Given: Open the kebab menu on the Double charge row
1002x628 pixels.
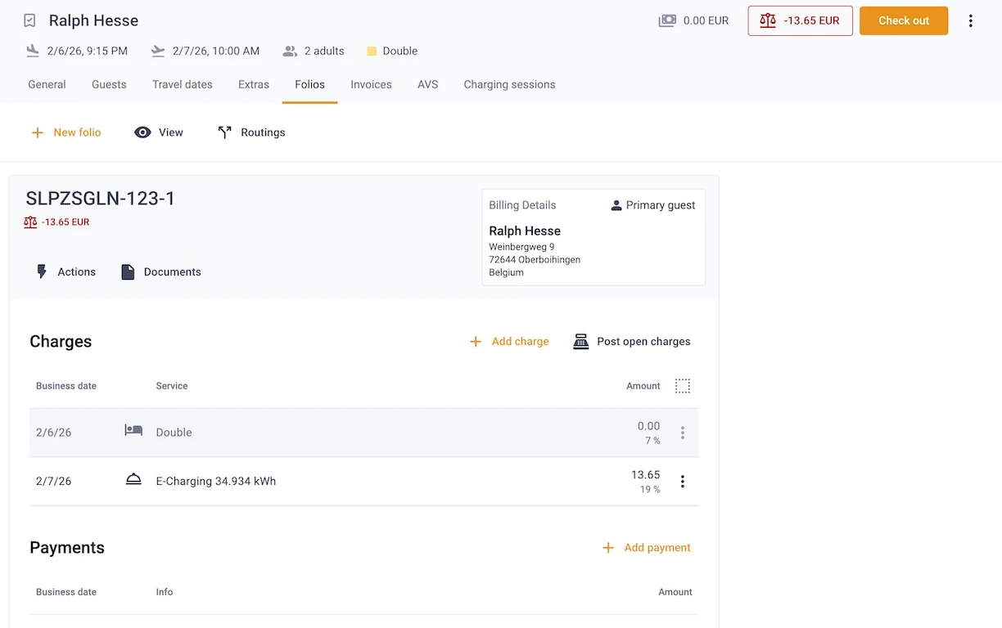Looking at the screenshot, I should click(683, 432).
